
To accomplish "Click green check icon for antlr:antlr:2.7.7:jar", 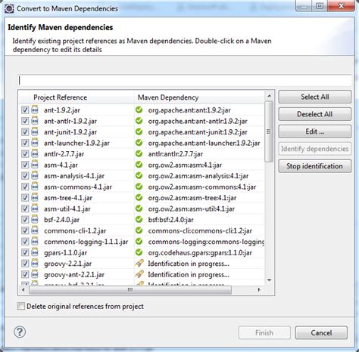I will point(139,153).
